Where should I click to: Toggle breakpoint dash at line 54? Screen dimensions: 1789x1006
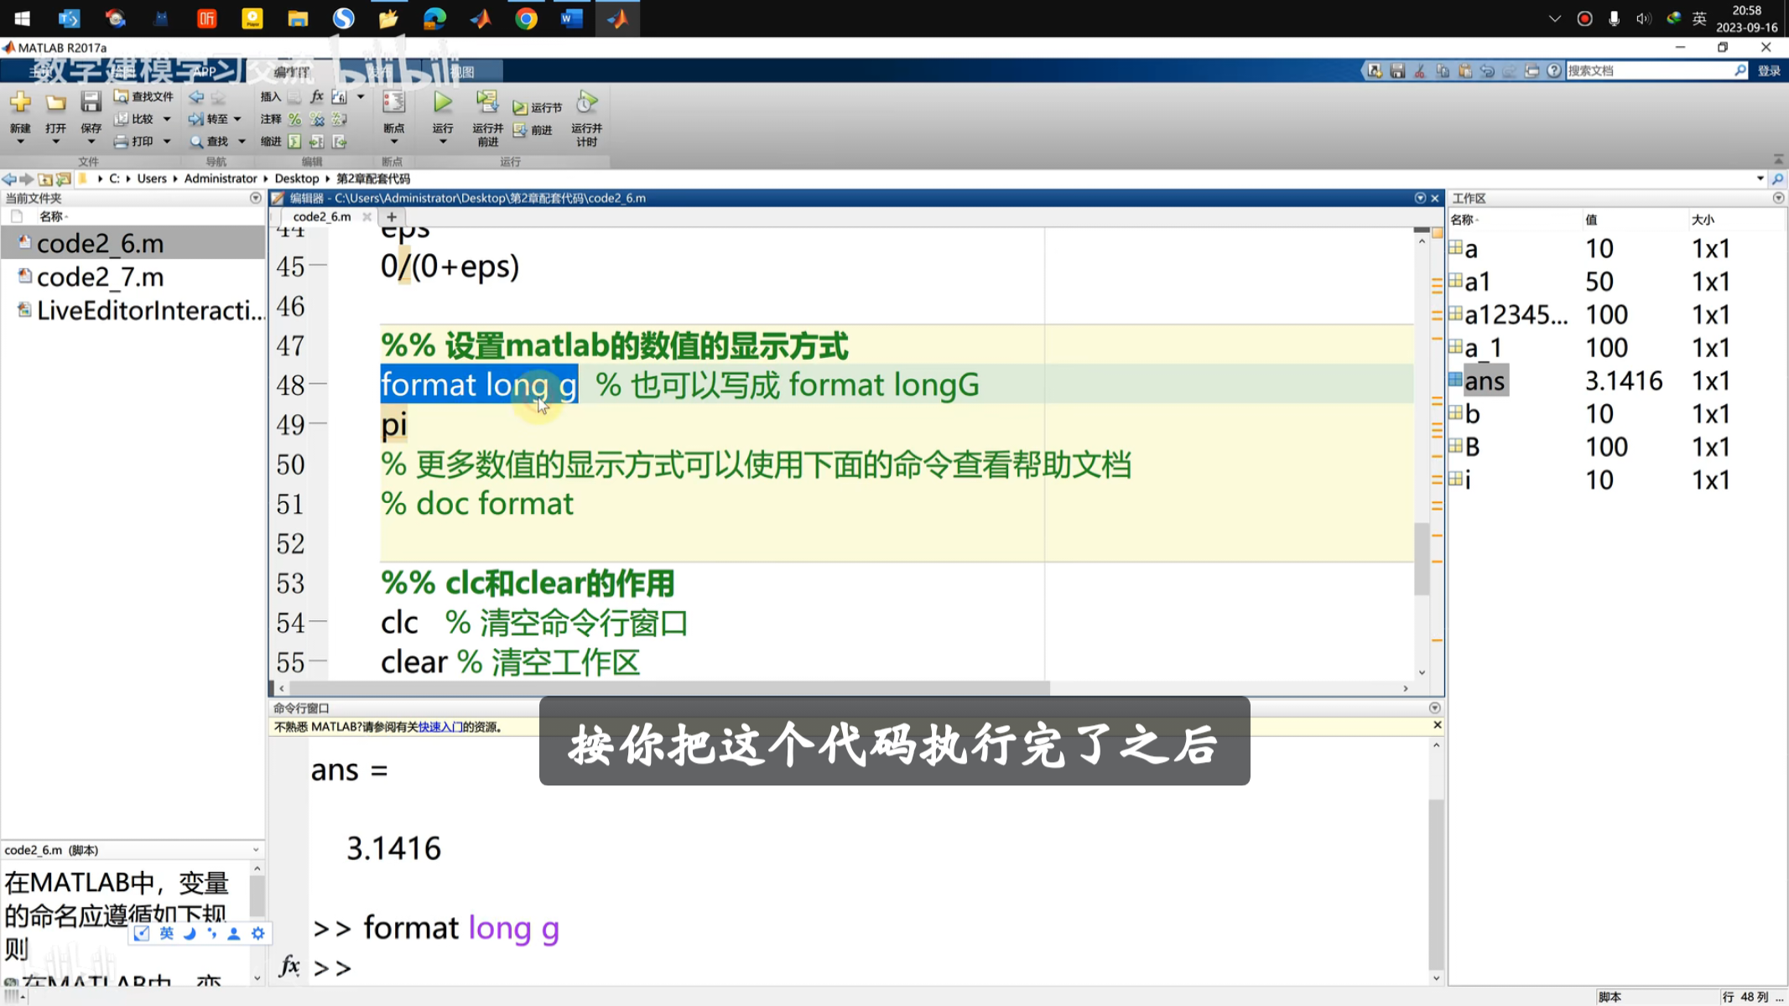pyautogui.click(x=317, y=623)
